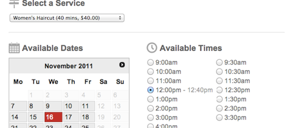Pick Thursday November 10
Image resolution: width=291 pixels, height=128 pixels.
71,106
